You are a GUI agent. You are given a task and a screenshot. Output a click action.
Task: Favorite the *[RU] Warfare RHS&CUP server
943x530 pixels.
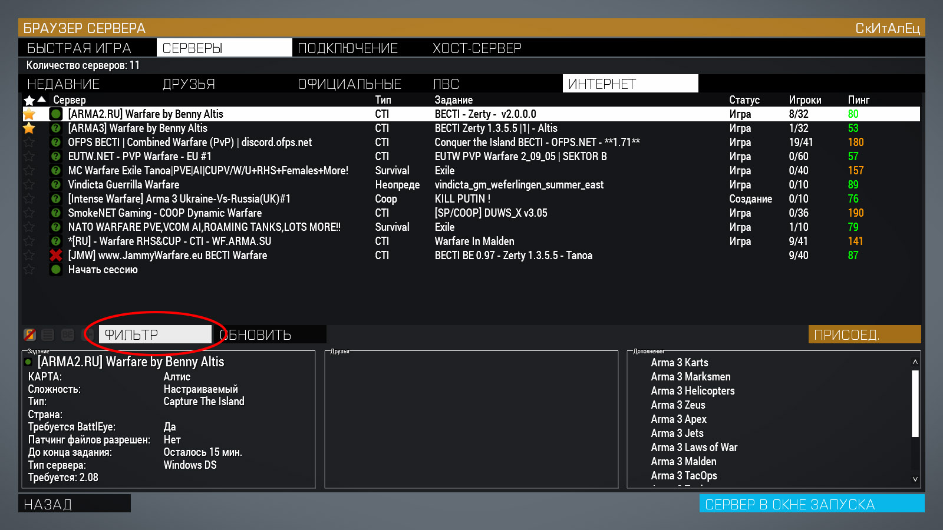click(x=29, y=241)
